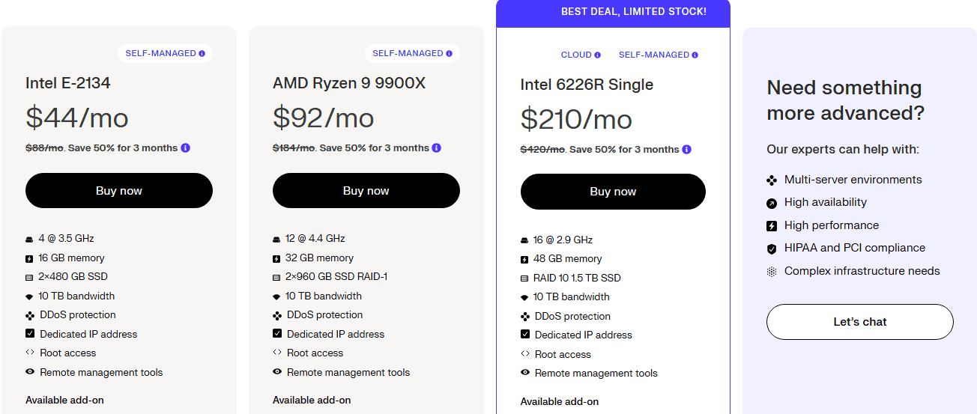Click Dedicated IP address text in AMD Ryzen card
Screen dimensions: 977x414
(x=336, y=335)
